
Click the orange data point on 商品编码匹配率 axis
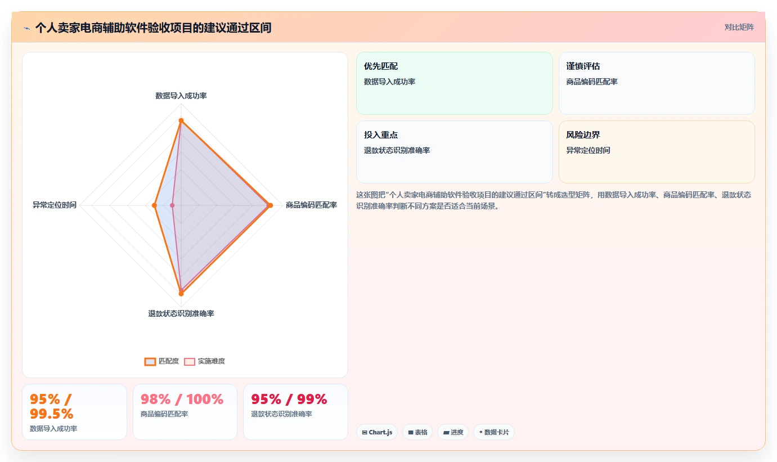(270, 205)
